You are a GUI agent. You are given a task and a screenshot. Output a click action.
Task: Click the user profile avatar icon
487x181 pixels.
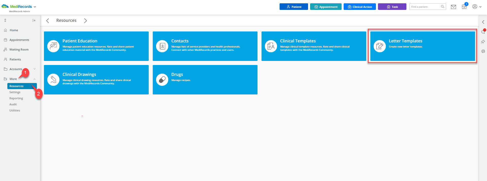tap(475, 7)
